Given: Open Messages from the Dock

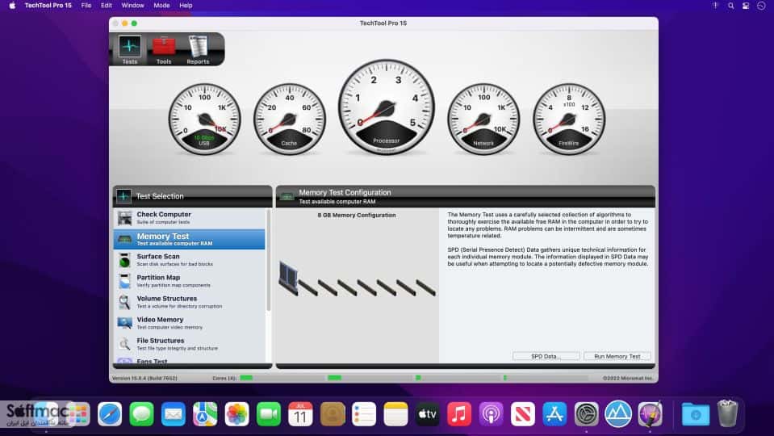Looking at the screenshot, I should pyautogui.click(x=141, y=413).
